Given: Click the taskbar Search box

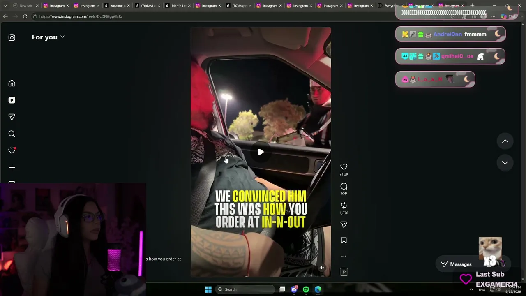Looking at the screenshot, I should coord(246,289).
